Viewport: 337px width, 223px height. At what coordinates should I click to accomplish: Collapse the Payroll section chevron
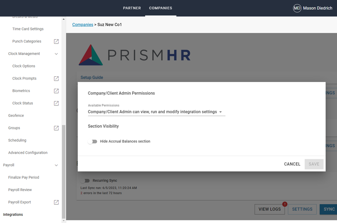click(x=56, y=165)
